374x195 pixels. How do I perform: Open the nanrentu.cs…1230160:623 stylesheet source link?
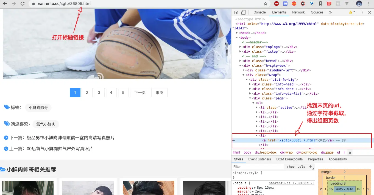coord(291,183)
